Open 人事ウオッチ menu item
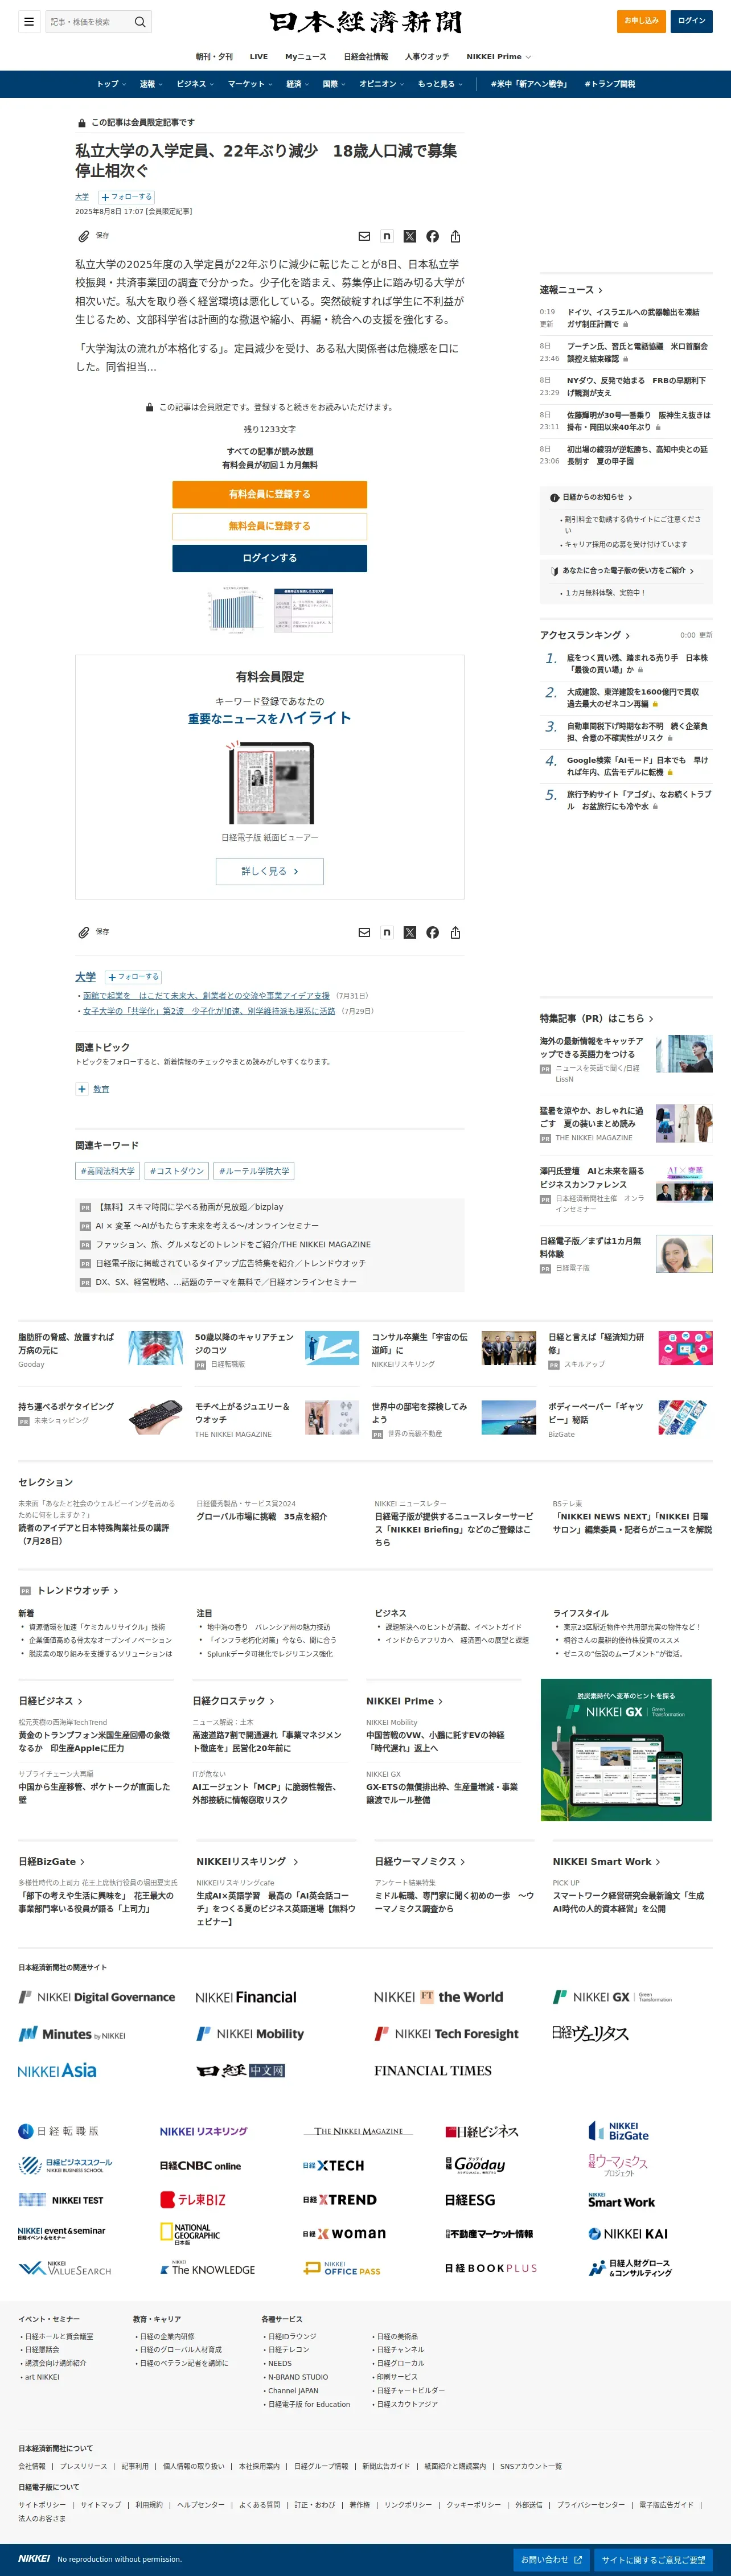Image resolution: width=731 pixels, height=2576 pixels. tap(427, 57)
